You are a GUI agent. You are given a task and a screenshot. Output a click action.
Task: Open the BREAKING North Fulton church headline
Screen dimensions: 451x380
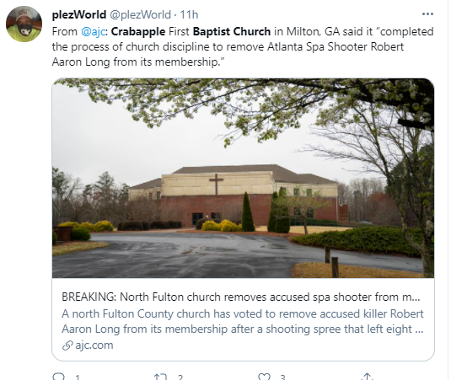coord(241,297)
